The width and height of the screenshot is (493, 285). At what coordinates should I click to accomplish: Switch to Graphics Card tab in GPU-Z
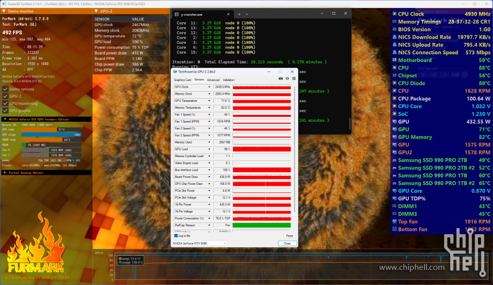(182, 80)
